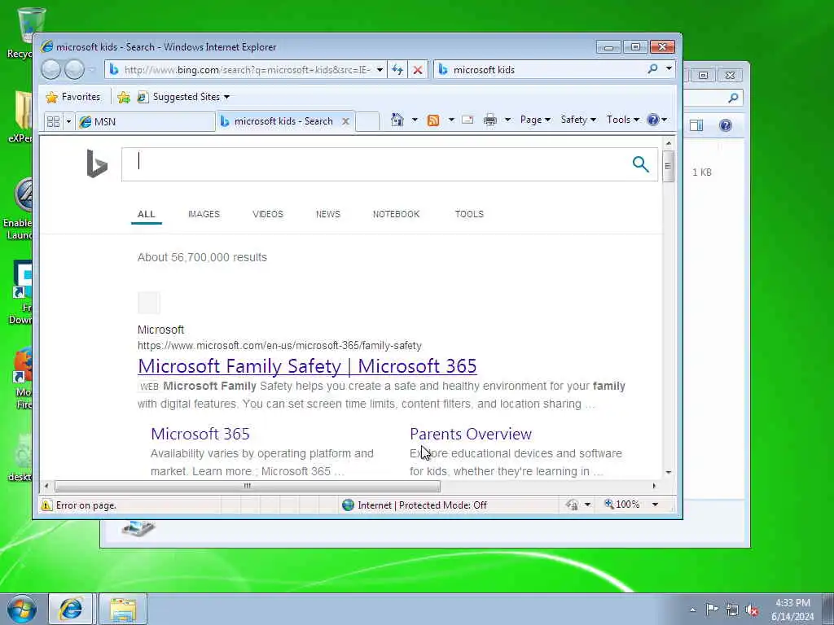Click the Home page icon
This screenshot has width=834, height=625.
(397, 120)
